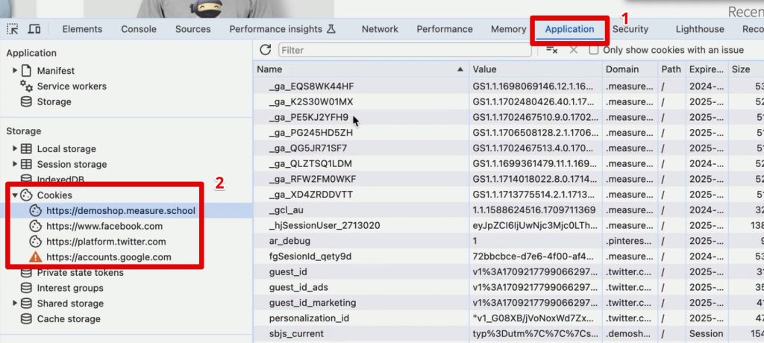The height and width of the screenshot is (343, 764).
Task: Click the Cache storage database icon
Action: [26, 319]
